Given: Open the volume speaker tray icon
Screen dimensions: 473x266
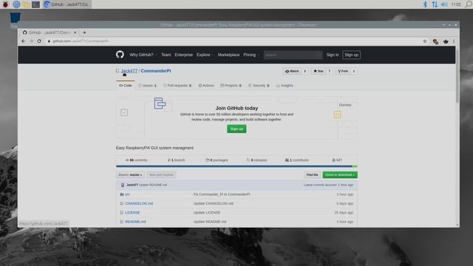Looking at the screenshot, I should (x=444, y=4).
